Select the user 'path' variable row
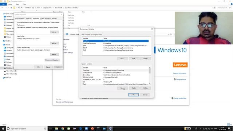This screenshot has height=131, width=233. click(x=116, y=45)
